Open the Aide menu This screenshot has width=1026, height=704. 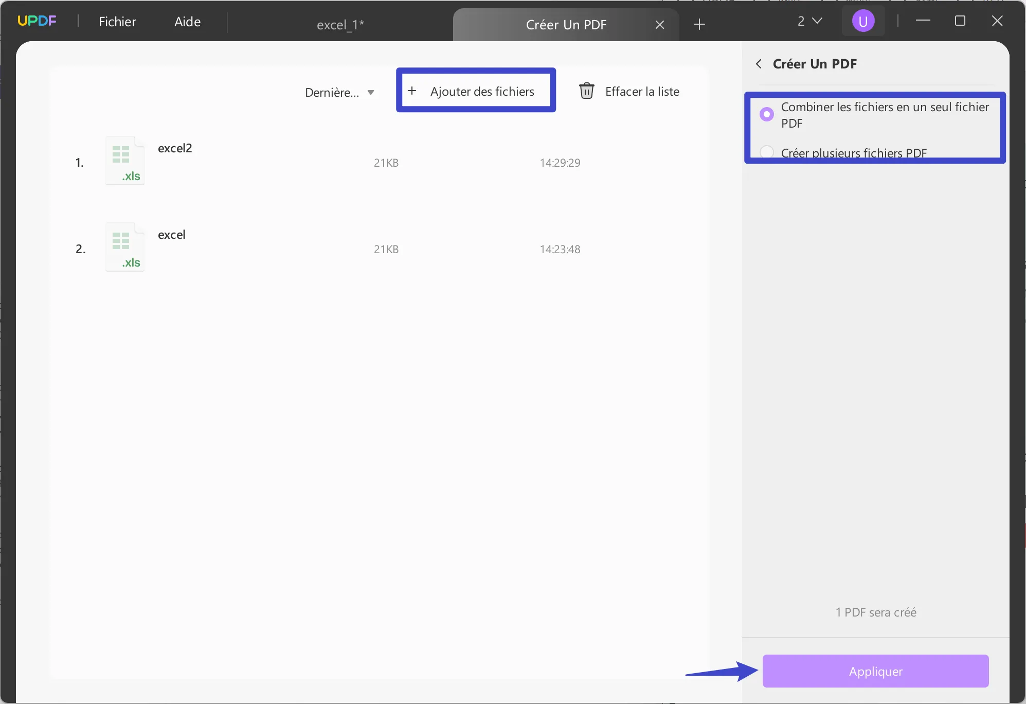[x=187, y=22]
